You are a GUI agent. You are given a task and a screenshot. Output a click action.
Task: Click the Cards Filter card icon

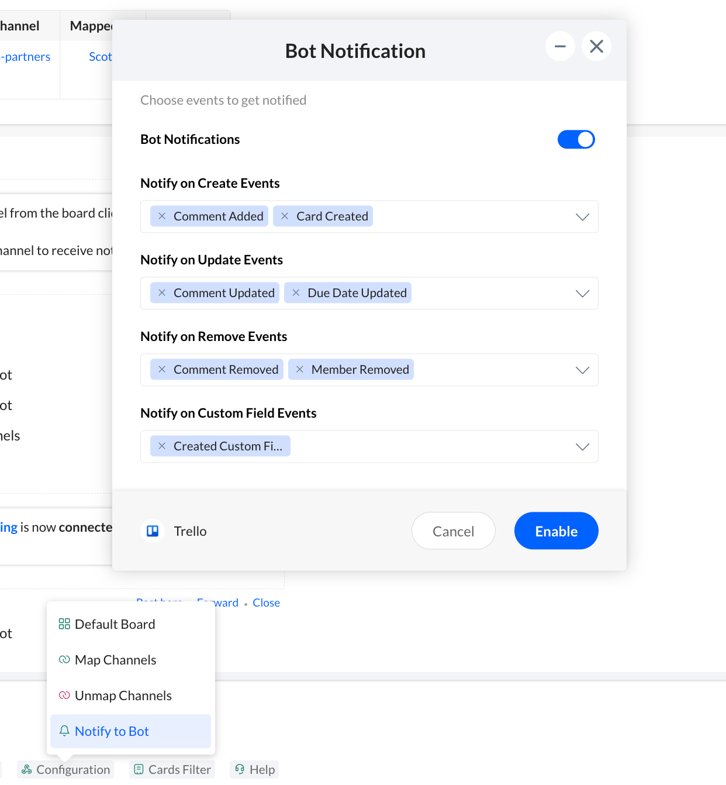coord(139,769)
